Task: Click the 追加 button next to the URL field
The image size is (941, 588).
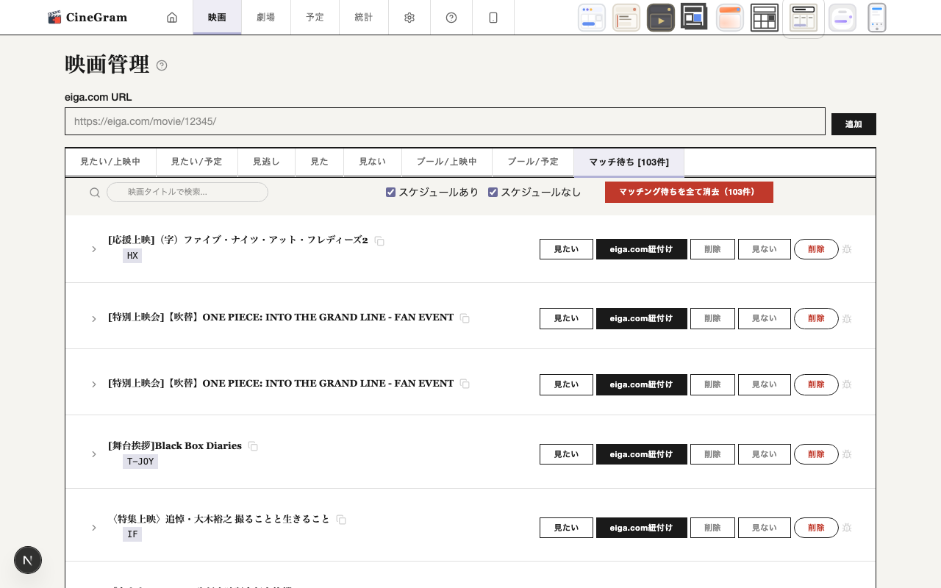Action: click(854, 124)
